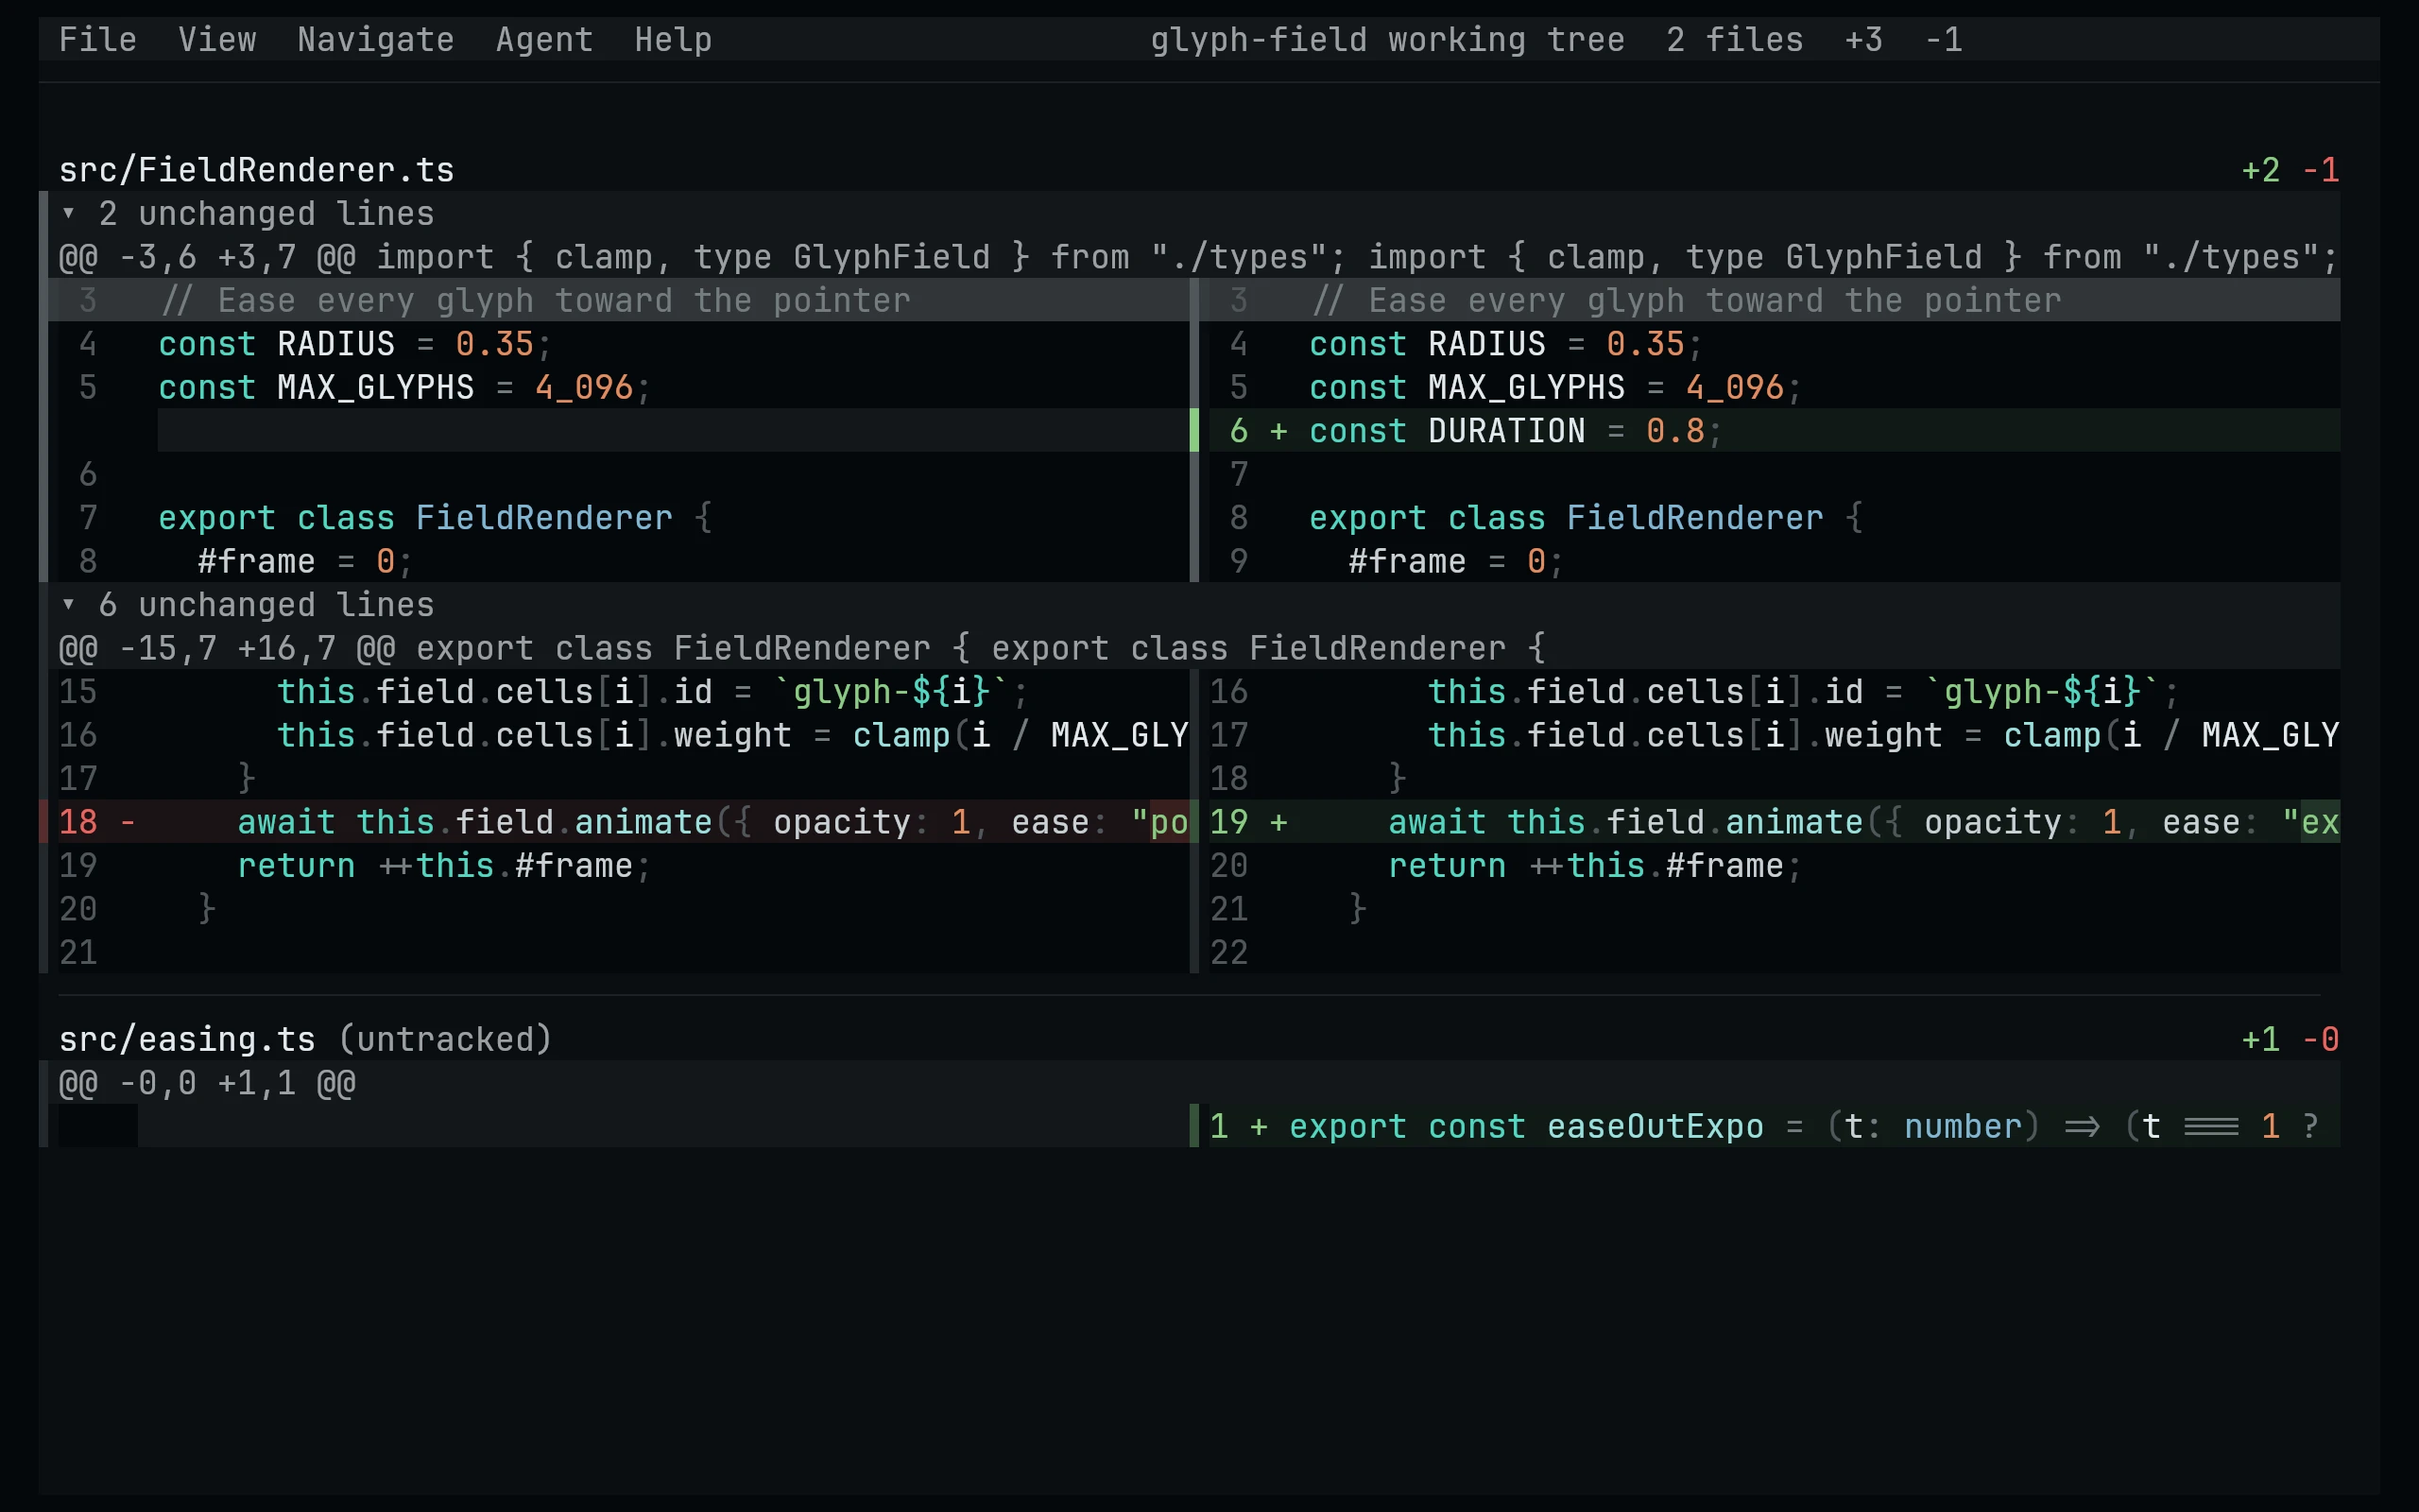Click the glyph-field working tree title
This screenshot has width=2419, height=1512.
click(x=1387, y=40)
